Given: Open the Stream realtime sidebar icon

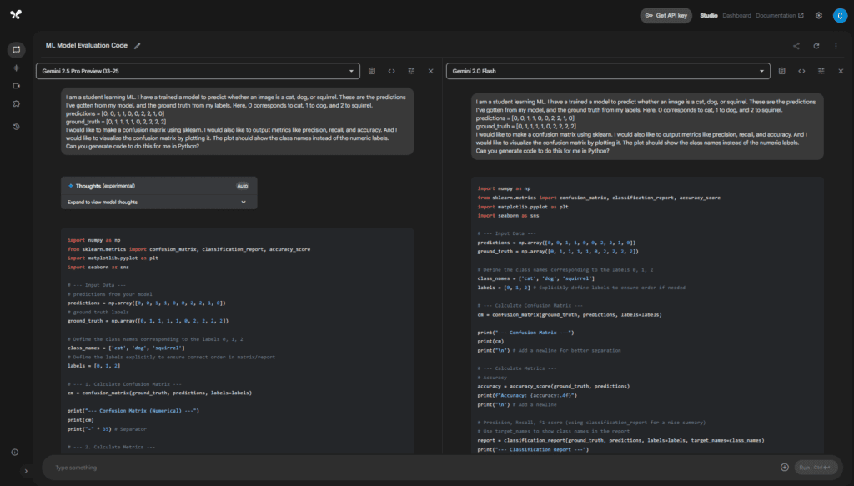Looking at the screenshot, I should pos(17,68).
